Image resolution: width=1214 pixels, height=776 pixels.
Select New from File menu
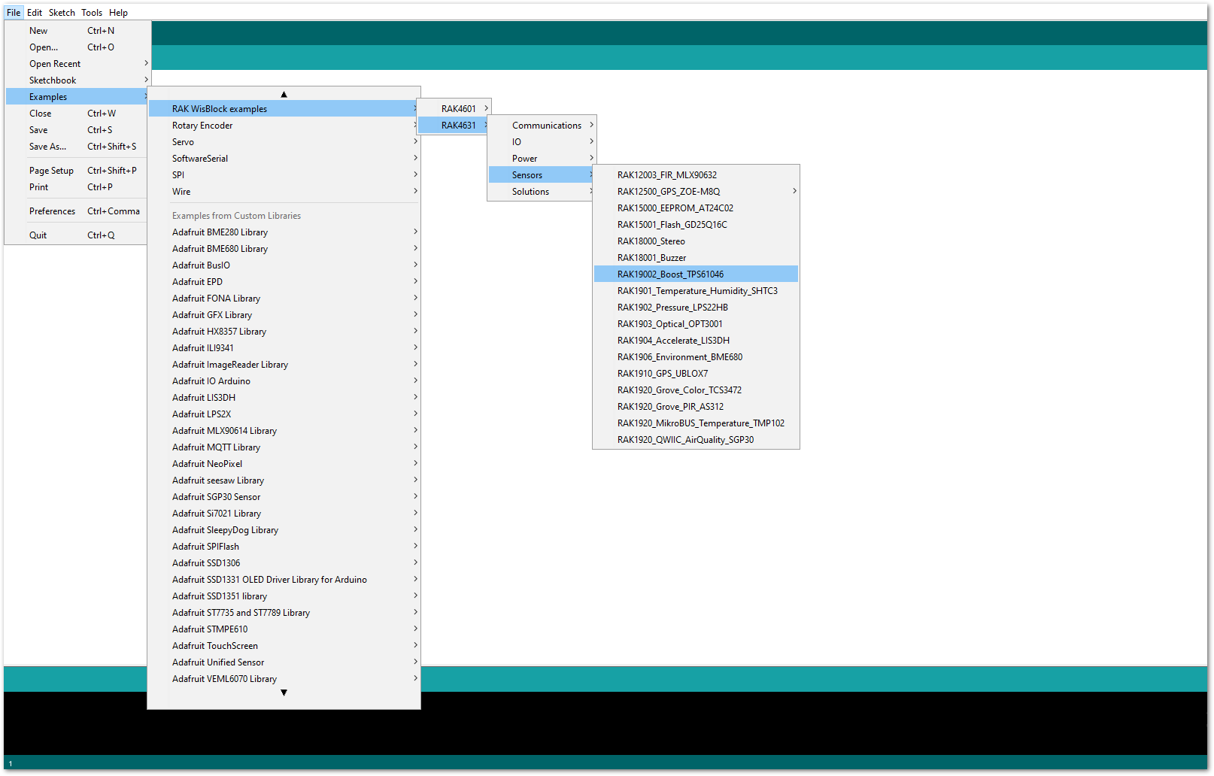click(78, 31)
